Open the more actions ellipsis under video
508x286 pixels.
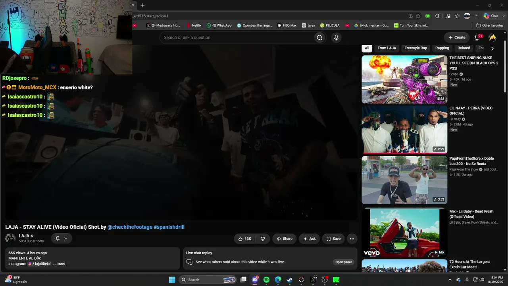coord(352,239)
